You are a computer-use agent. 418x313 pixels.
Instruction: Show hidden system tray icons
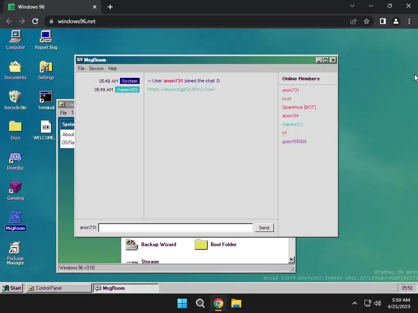[x=355, y=303]
